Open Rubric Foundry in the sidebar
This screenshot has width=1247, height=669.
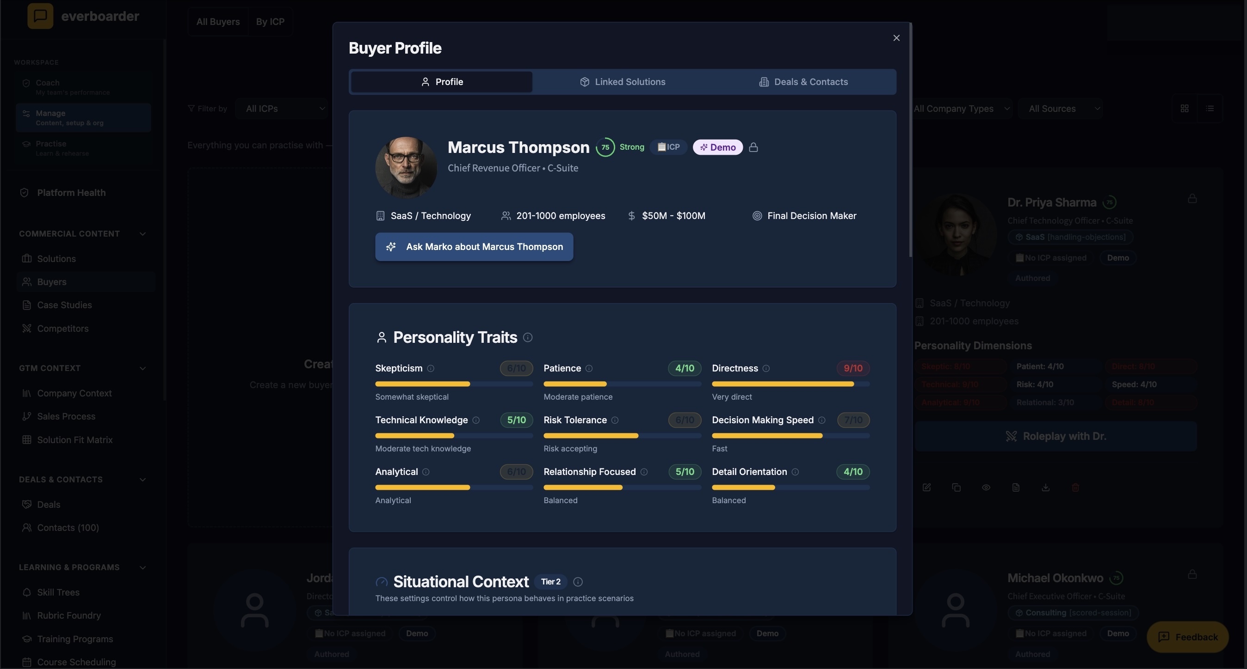point(86,616)
